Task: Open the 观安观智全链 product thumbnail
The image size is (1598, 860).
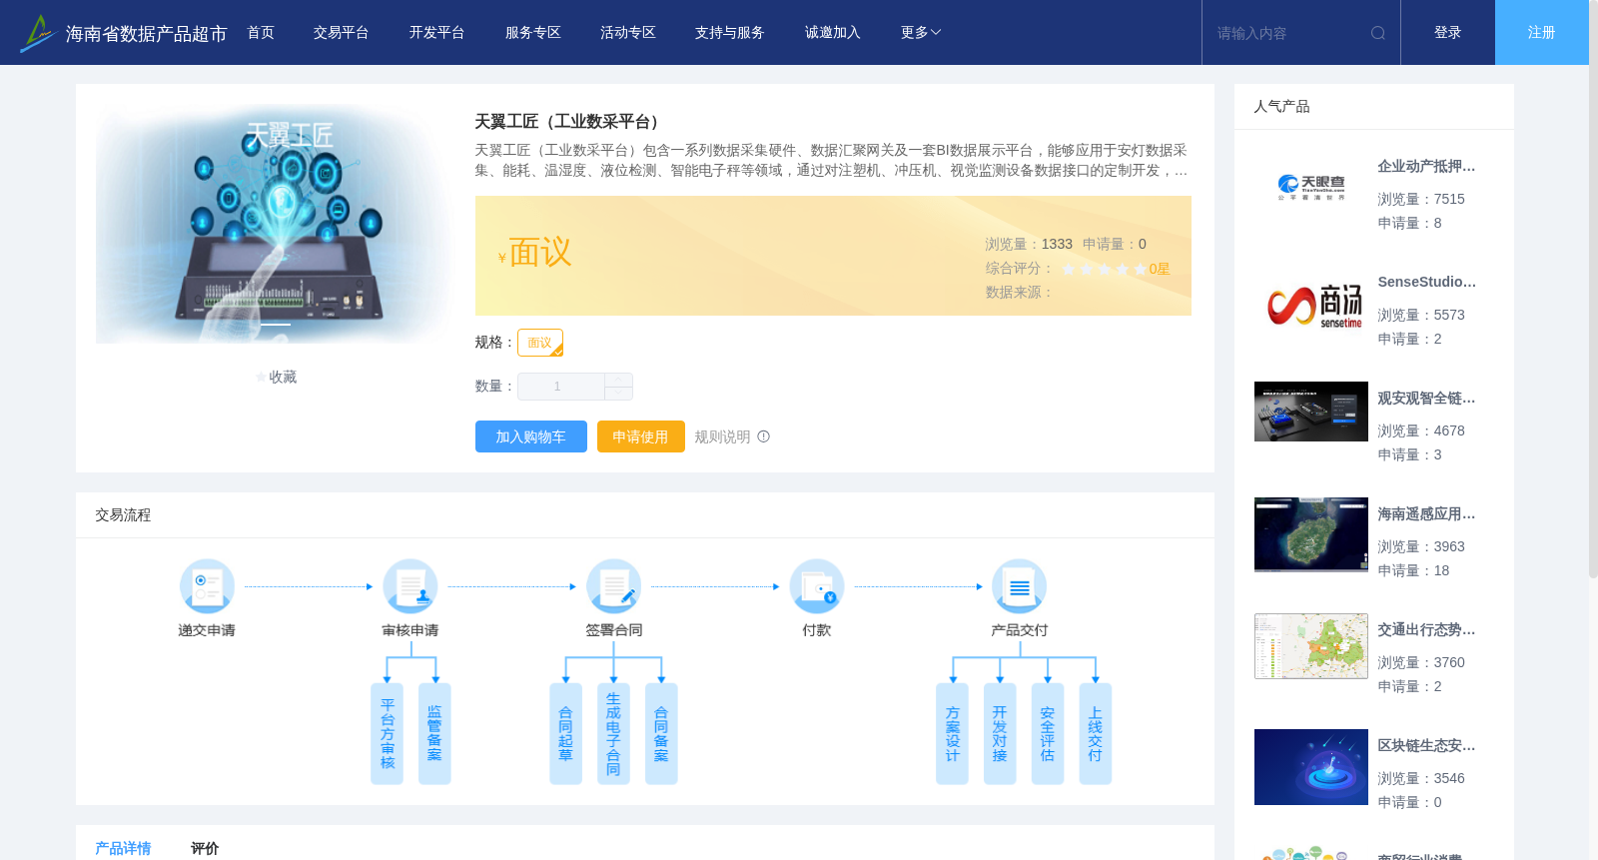Action: point(1311,412)
